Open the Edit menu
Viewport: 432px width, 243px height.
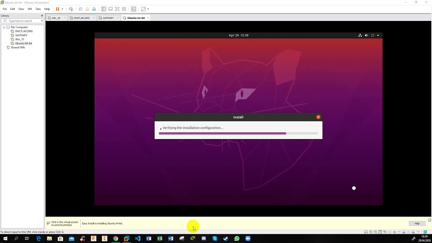[x=12, y=9]
